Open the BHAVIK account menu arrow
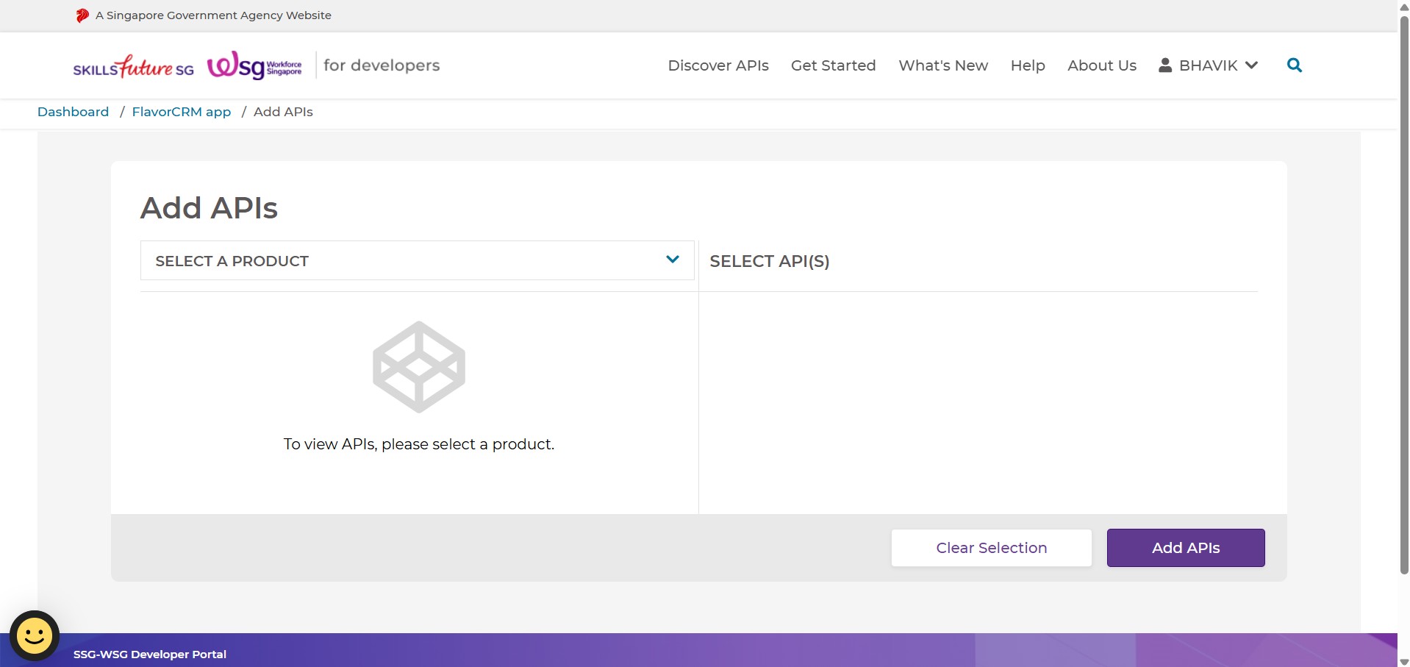The width and height of the screenshot is (1410, 667). point(1251,65)
